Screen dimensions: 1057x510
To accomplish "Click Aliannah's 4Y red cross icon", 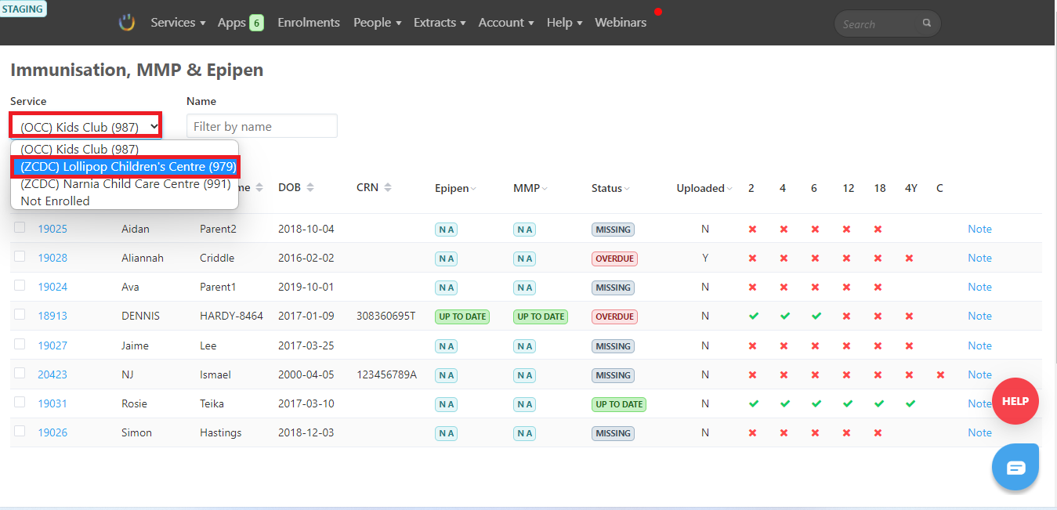I will [x=909, y=259].
